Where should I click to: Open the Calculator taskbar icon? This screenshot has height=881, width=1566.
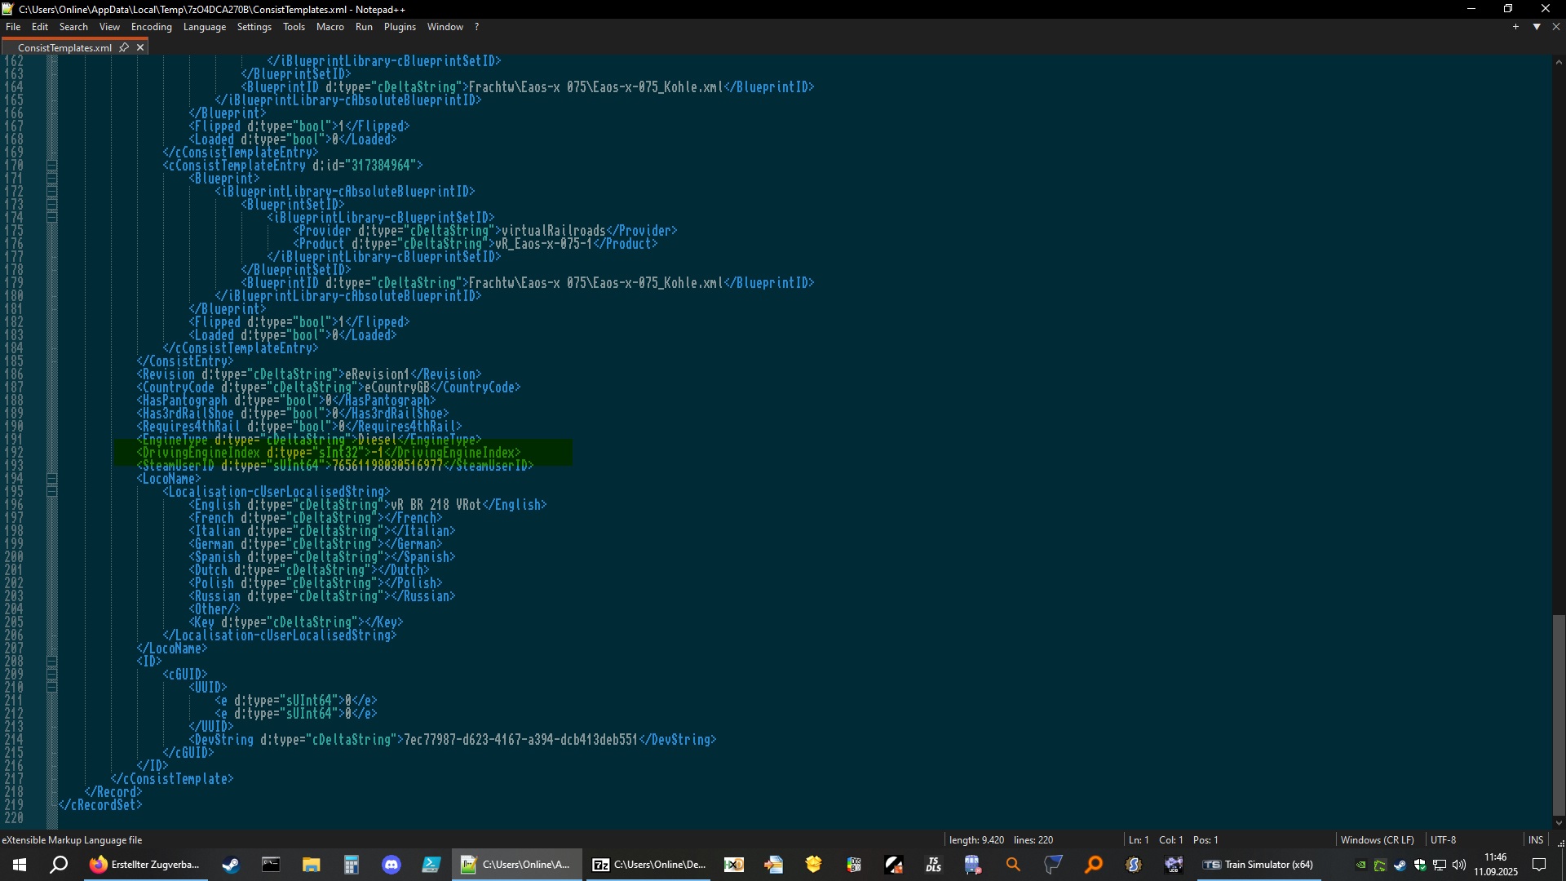click(x=352, y=865)
